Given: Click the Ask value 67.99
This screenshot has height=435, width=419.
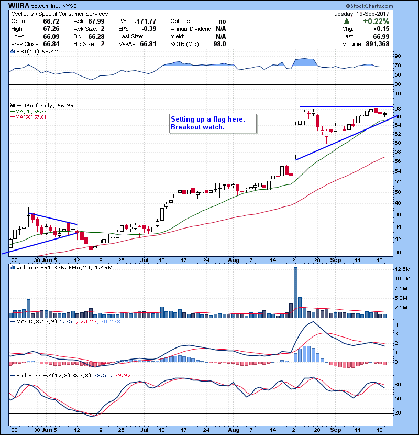Looking at the screenshot, I should 96,21.
